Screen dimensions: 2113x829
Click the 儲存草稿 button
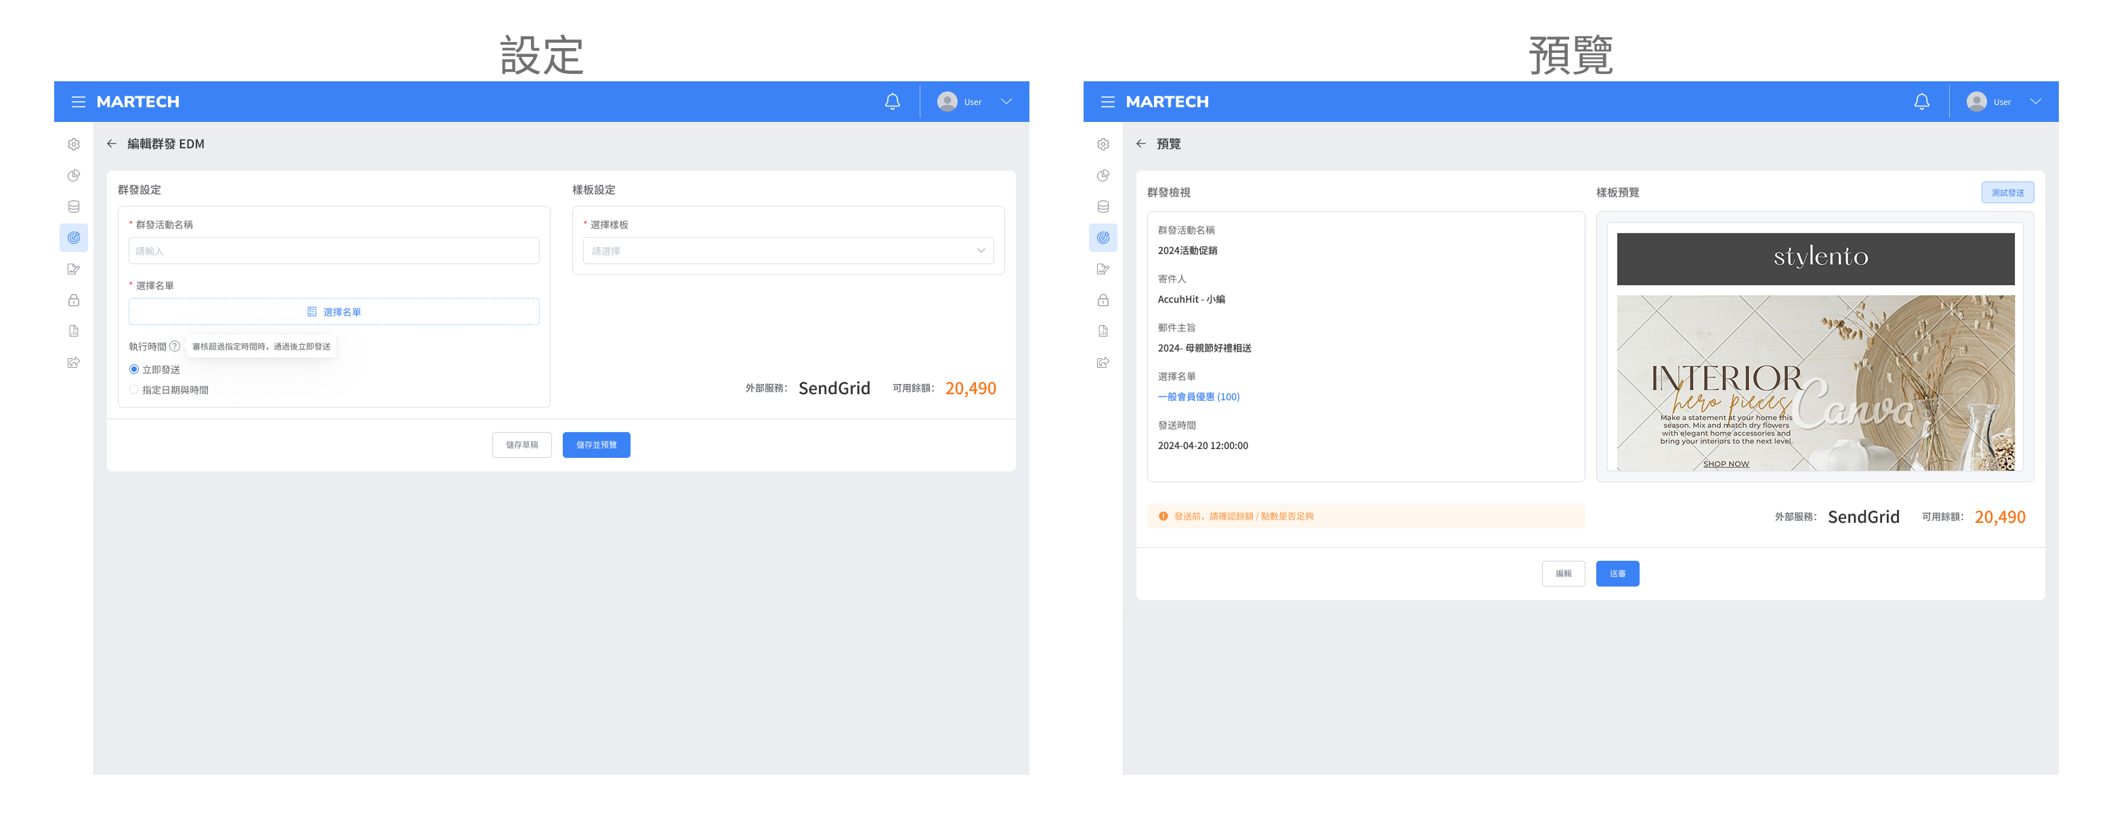[x=521, y=444]
